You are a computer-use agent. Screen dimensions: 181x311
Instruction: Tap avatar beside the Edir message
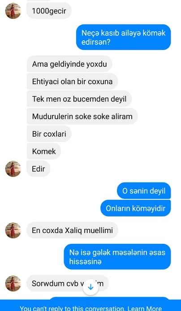tap(13, 169)
